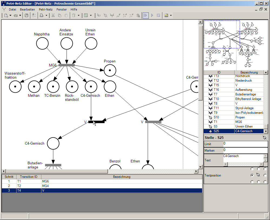
Task: Select the T1 MG6 step row
Action: pyautogui.click(x=102, y=181)
